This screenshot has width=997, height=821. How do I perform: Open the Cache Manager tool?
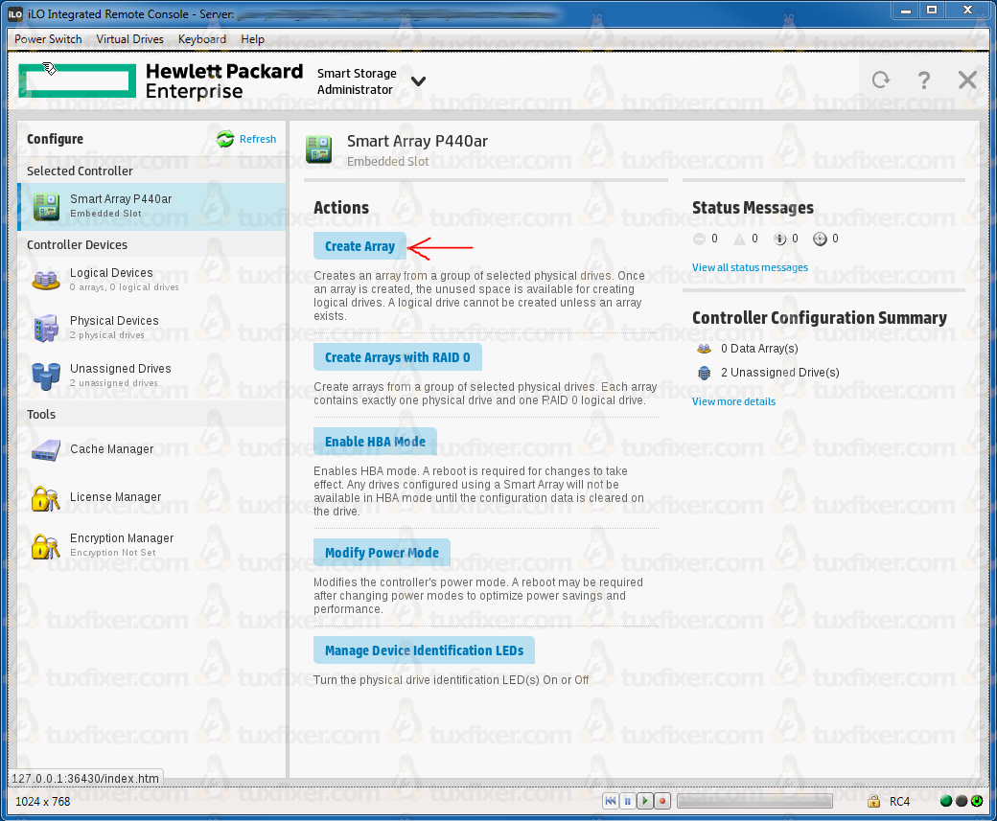(x=111, y=449)
